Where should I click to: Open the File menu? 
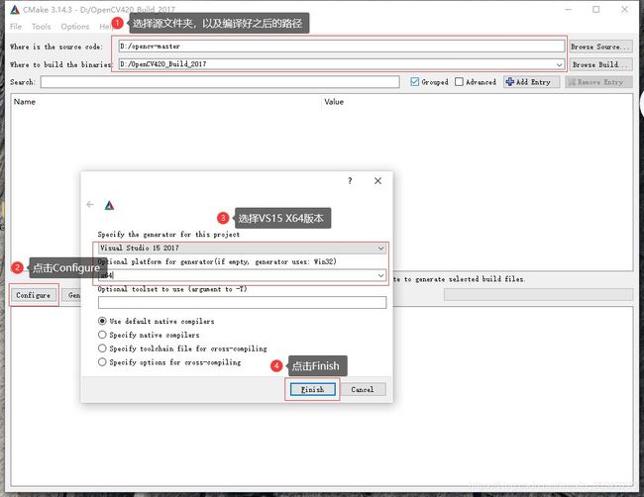[x=16, y=27]
